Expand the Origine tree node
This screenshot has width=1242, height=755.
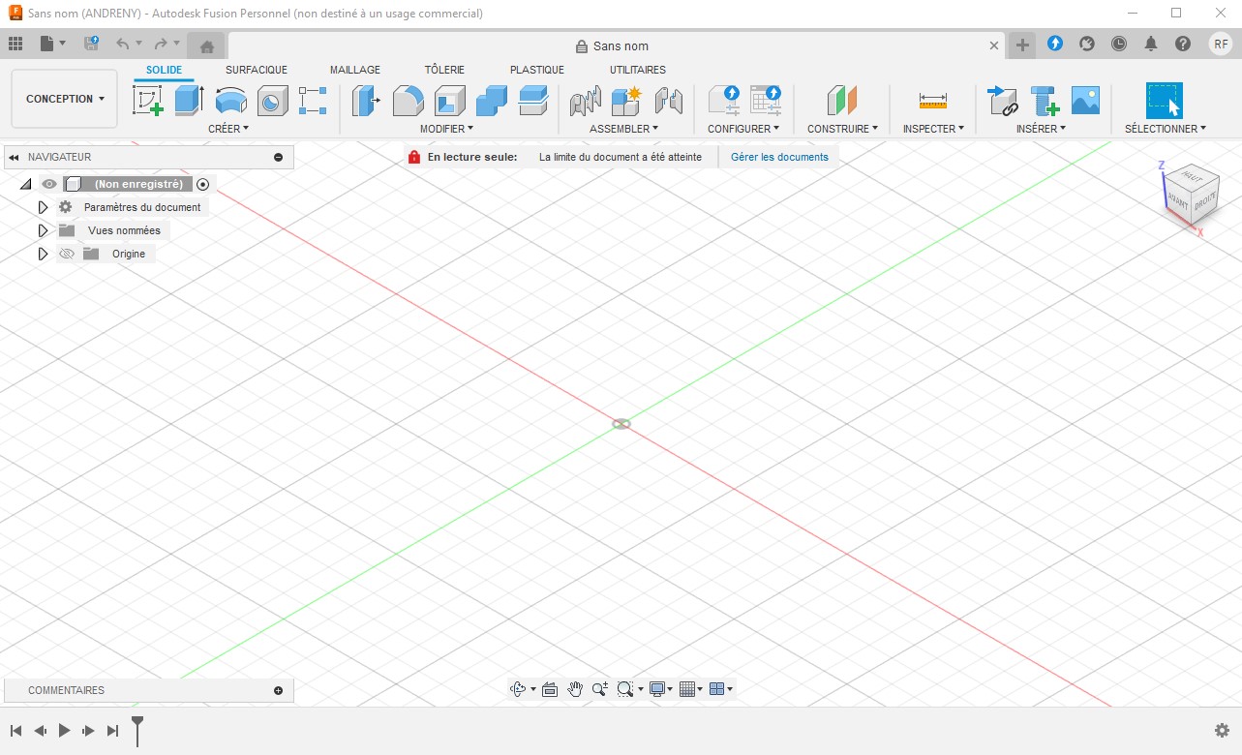(43, 254)
